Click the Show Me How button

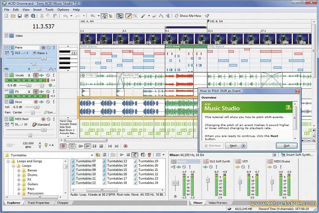click(x=188, y=16)
